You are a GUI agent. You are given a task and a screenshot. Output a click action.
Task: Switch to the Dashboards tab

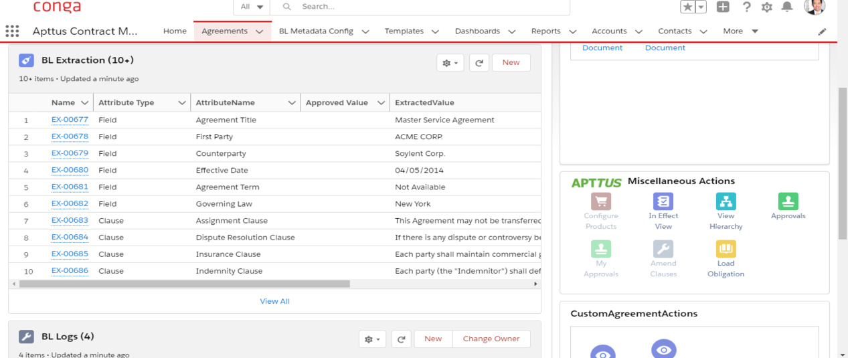pyautogui.click(x=477, y=31)
